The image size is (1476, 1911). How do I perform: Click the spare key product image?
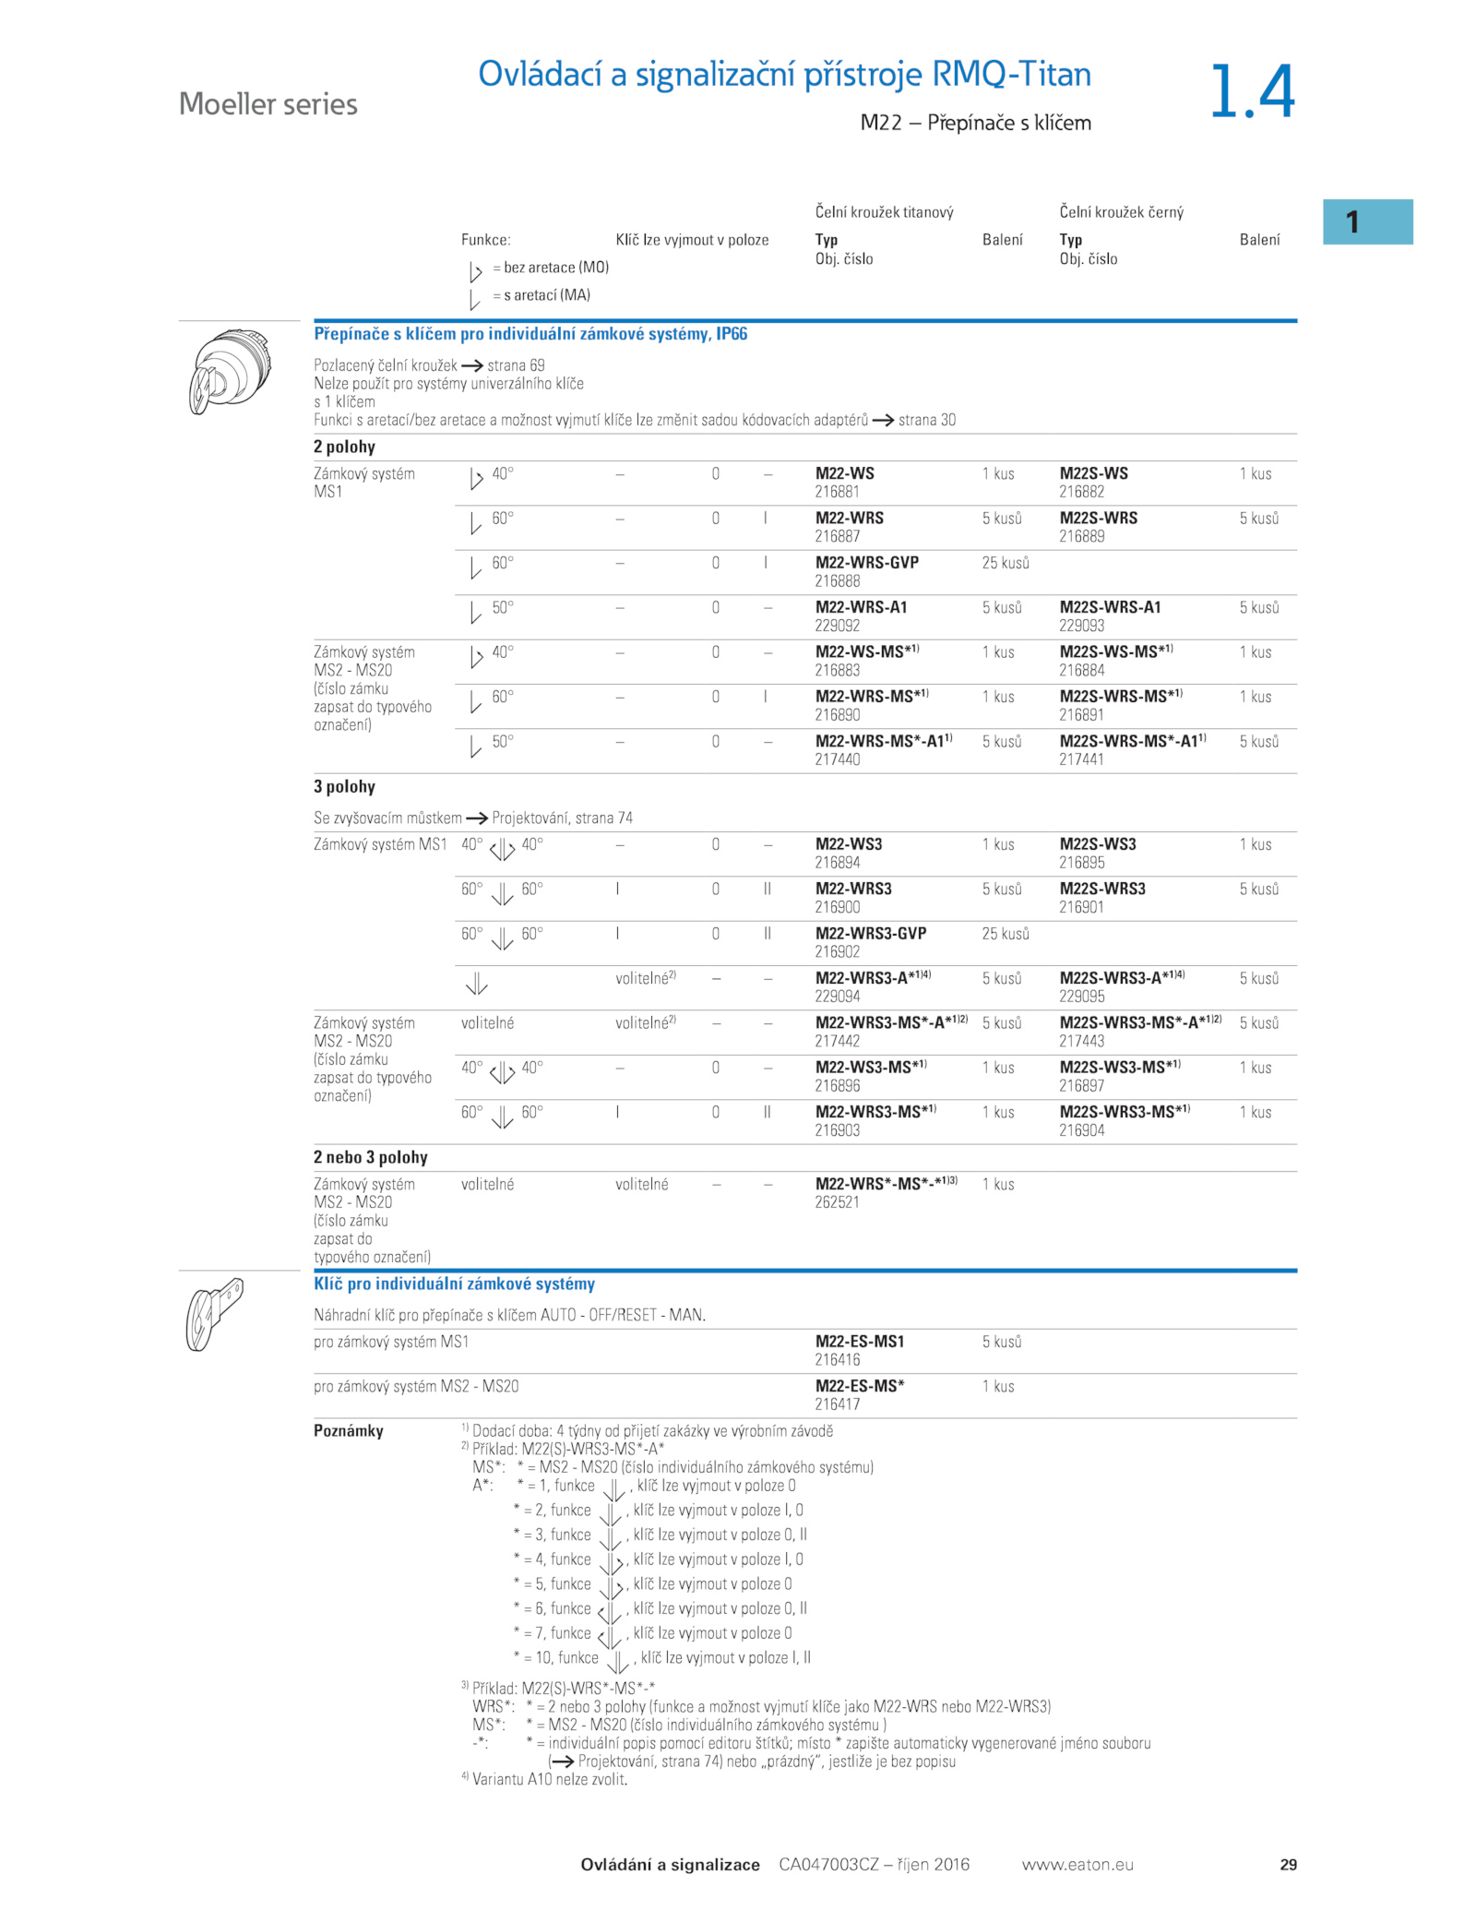click(x=214, y=1314)
